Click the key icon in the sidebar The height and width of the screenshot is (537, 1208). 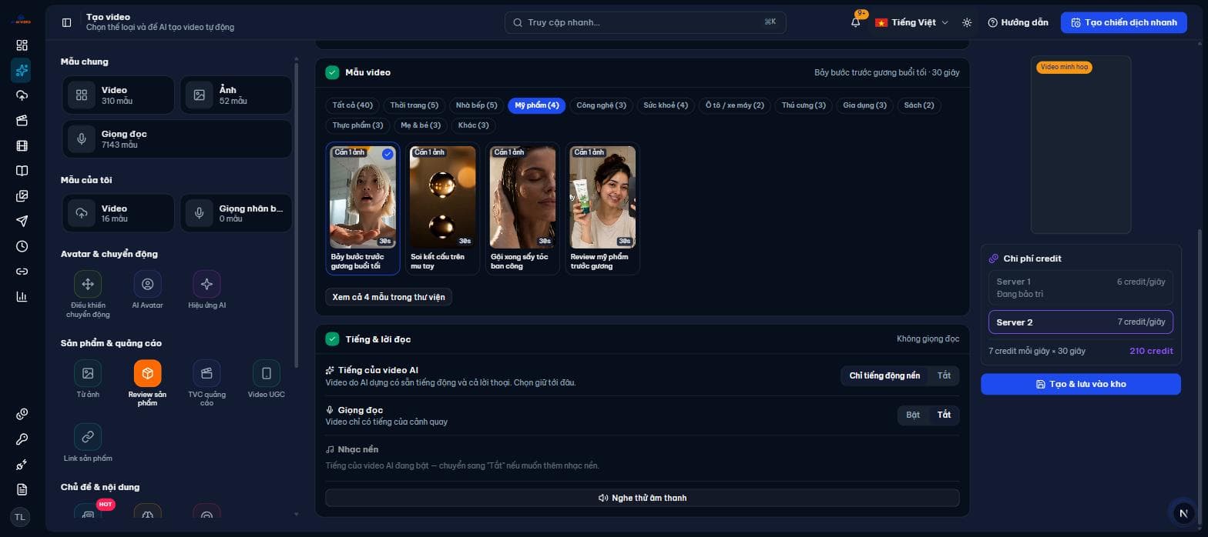[22, 439]
